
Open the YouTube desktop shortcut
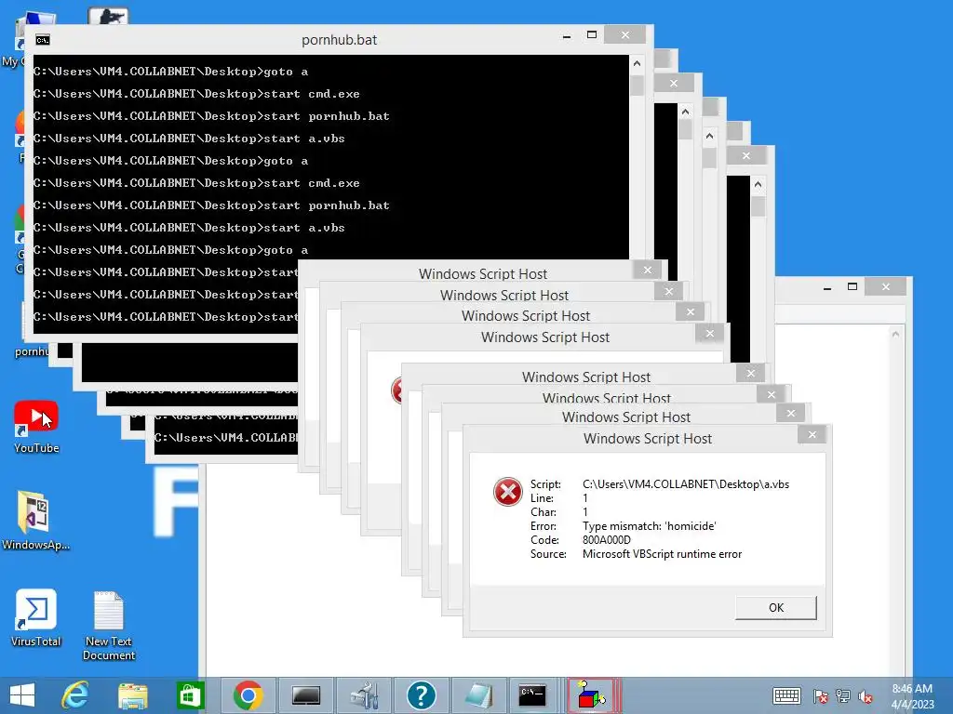click(36, 428)
